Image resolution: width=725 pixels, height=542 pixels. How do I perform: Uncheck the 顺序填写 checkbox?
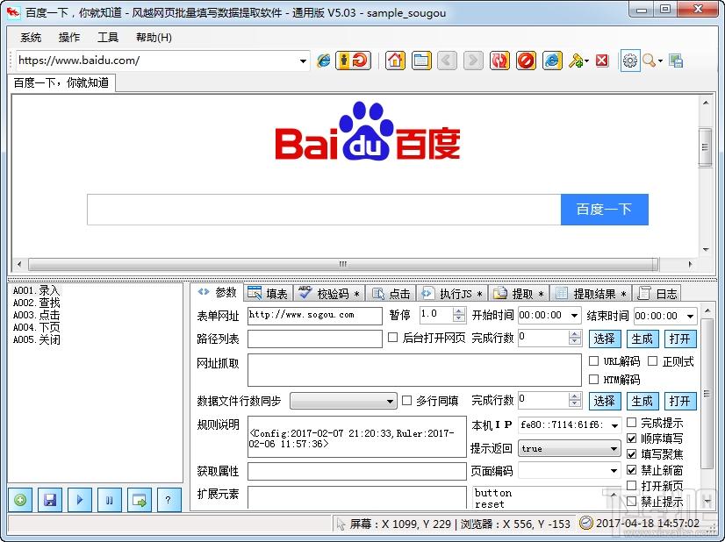point(631,439)
